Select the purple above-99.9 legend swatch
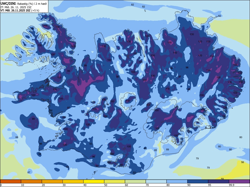 point(239,182)
